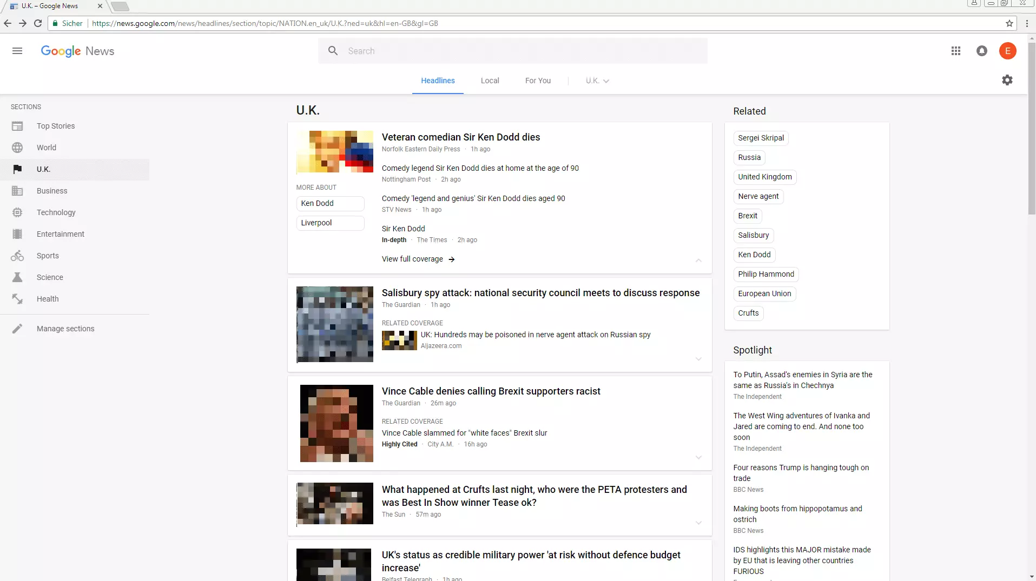Screen dimensions: 1036x581
Task: Click the Vince Cable story thumbnail
Action: [x=336, y=423]
